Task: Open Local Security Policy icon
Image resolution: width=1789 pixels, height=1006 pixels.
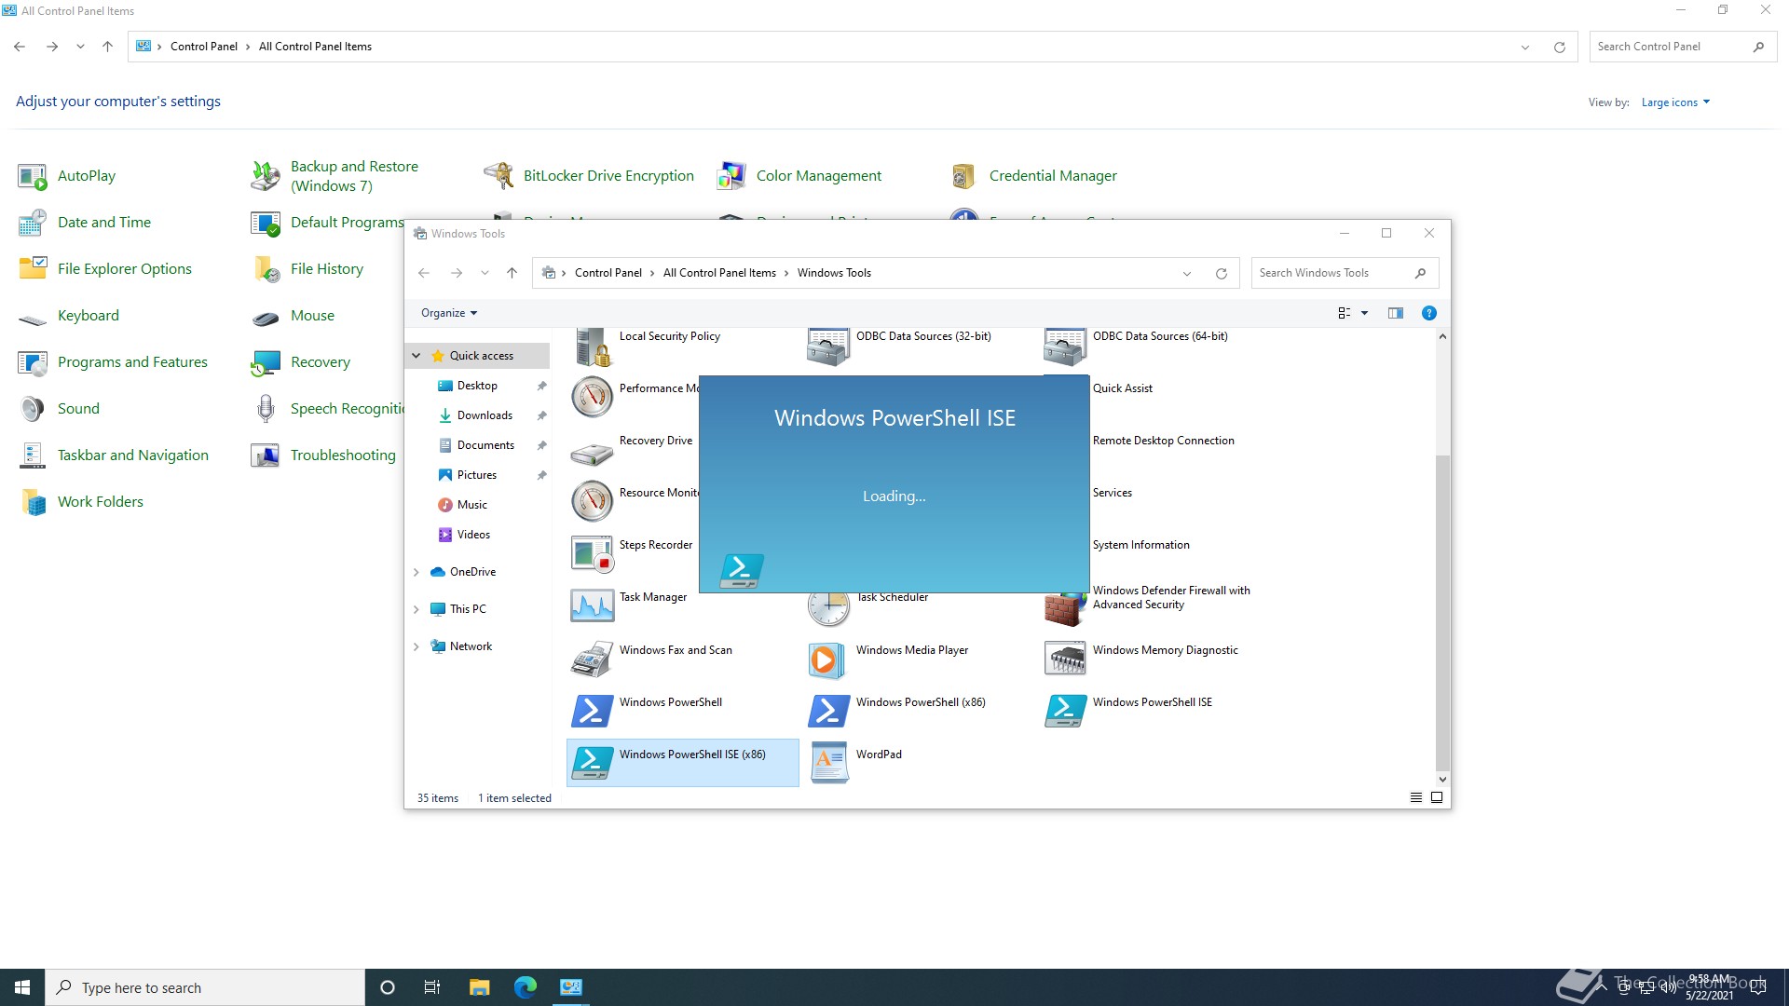Action: 593,347
